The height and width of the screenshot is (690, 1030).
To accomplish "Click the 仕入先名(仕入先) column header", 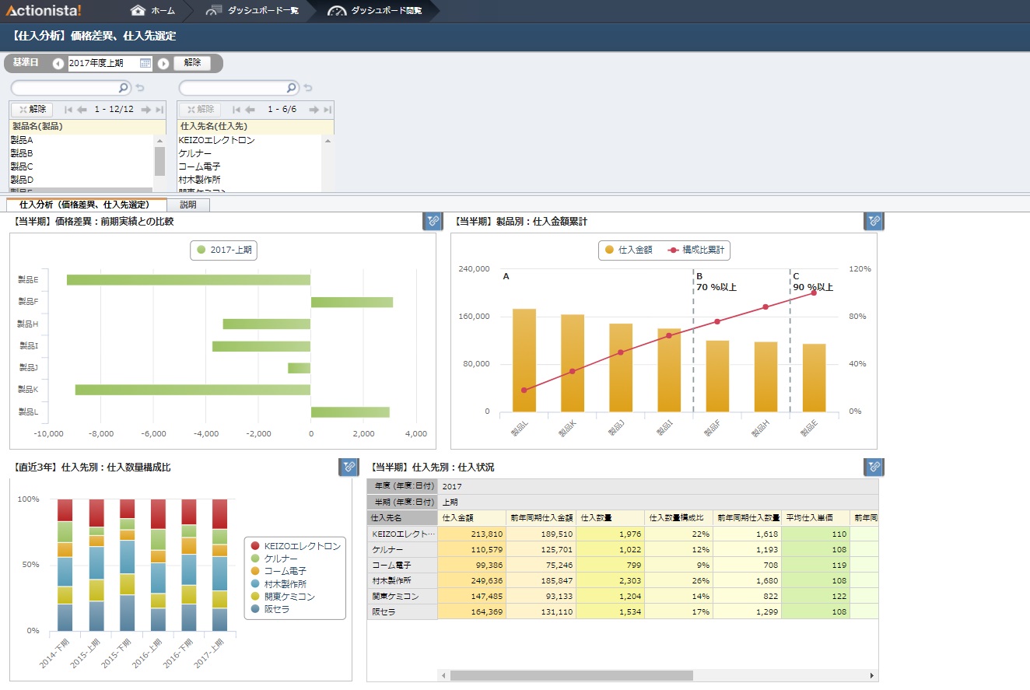I will pos(256,126).
